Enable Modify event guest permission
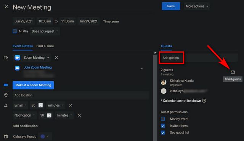Image resolution: width=244 pixels, height=141 pixels. pos(163,119)
